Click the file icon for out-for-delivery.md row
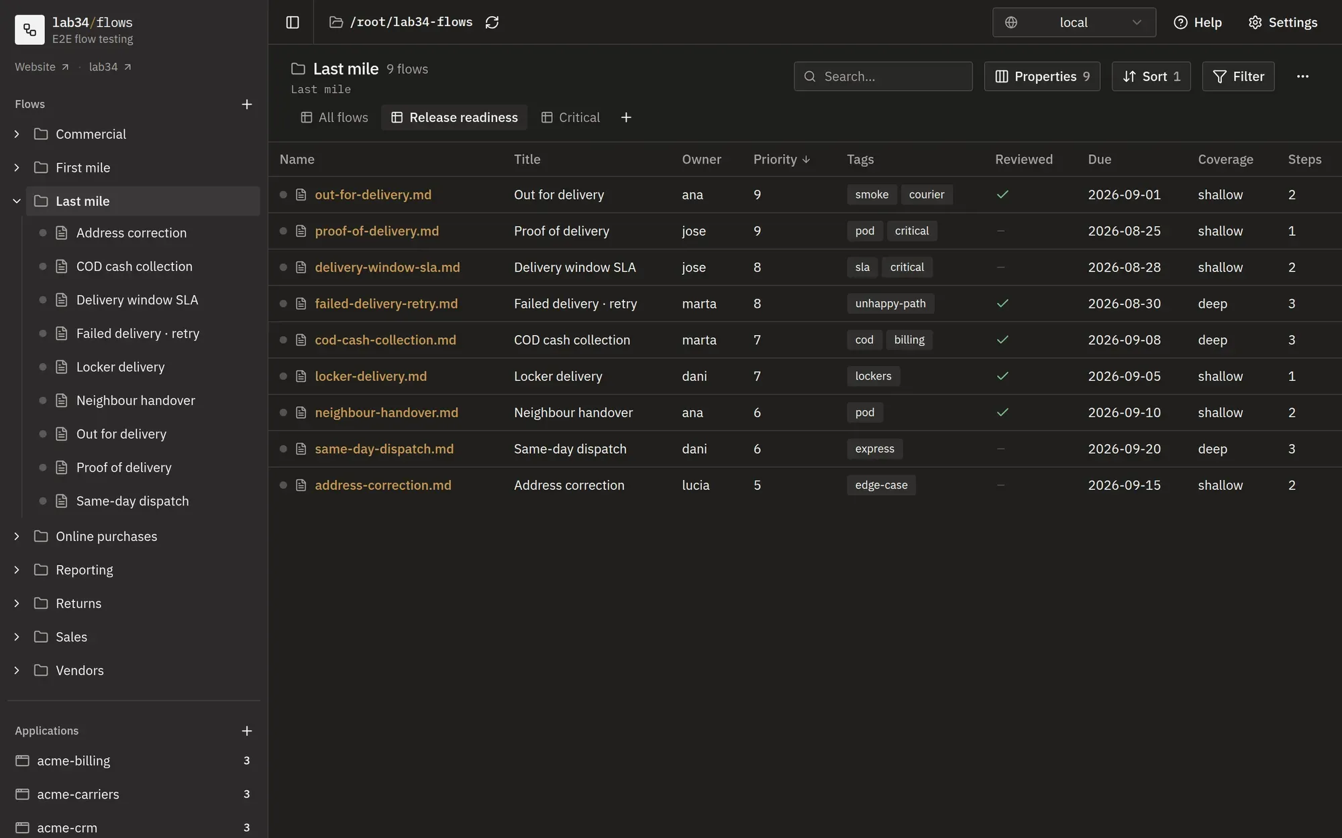Image resolution: width=1342 pixels, height=838 pixels. [301, 194]
